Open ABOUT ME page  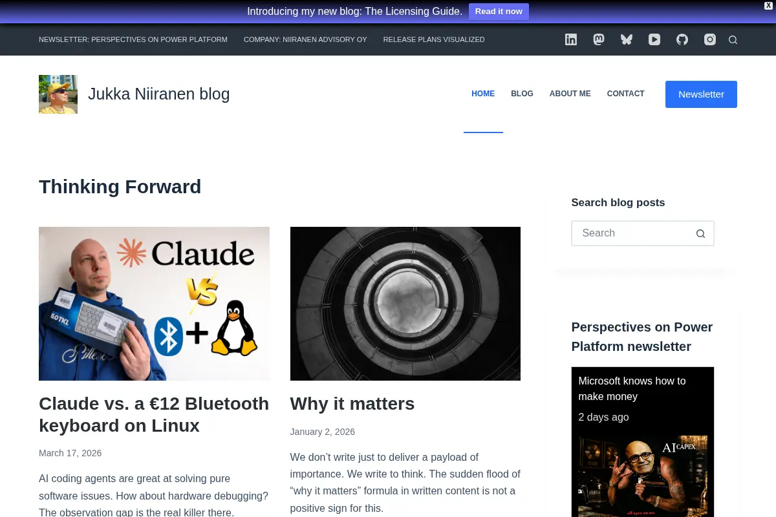click(x=570, y=94)
